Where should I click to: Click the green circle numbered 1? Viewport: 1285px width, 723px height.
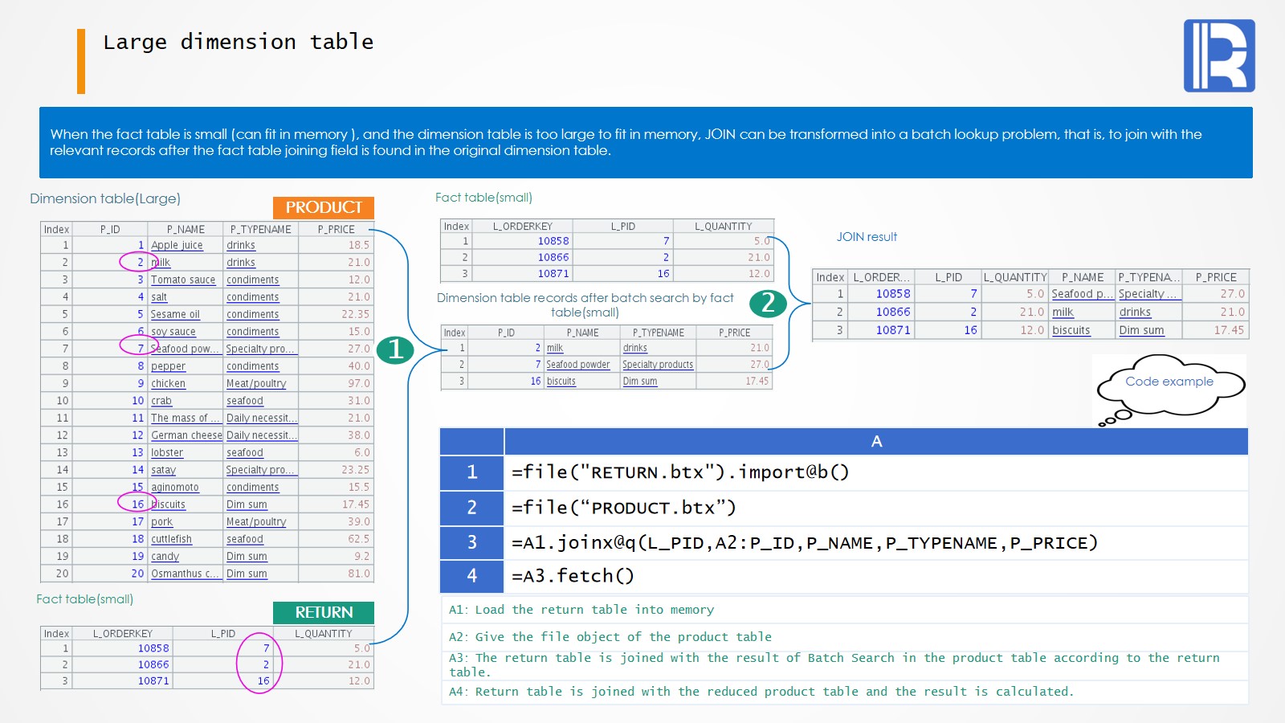click(395, 349)
